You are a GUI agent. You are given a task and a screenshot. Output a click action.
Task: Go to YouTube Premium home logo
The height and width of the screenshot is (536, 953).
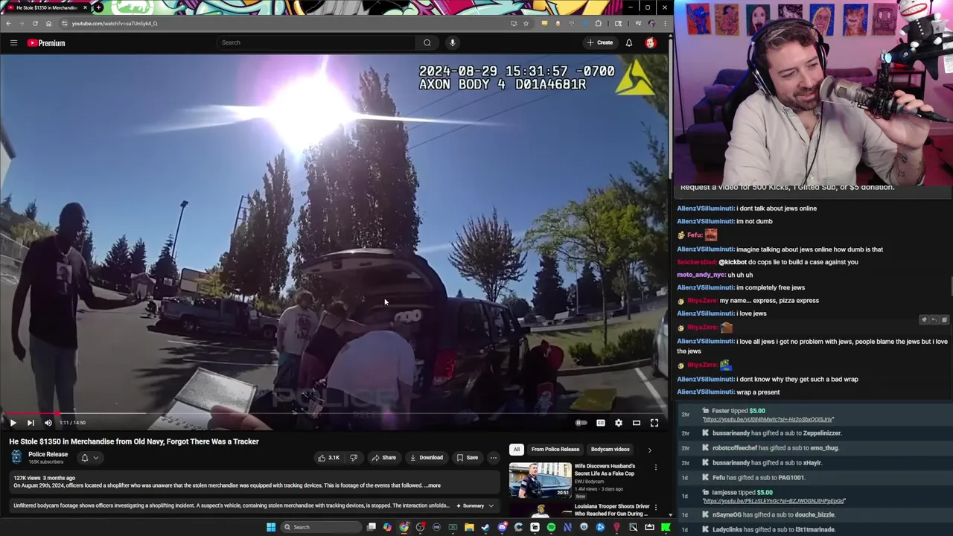[x=46, y=43]
